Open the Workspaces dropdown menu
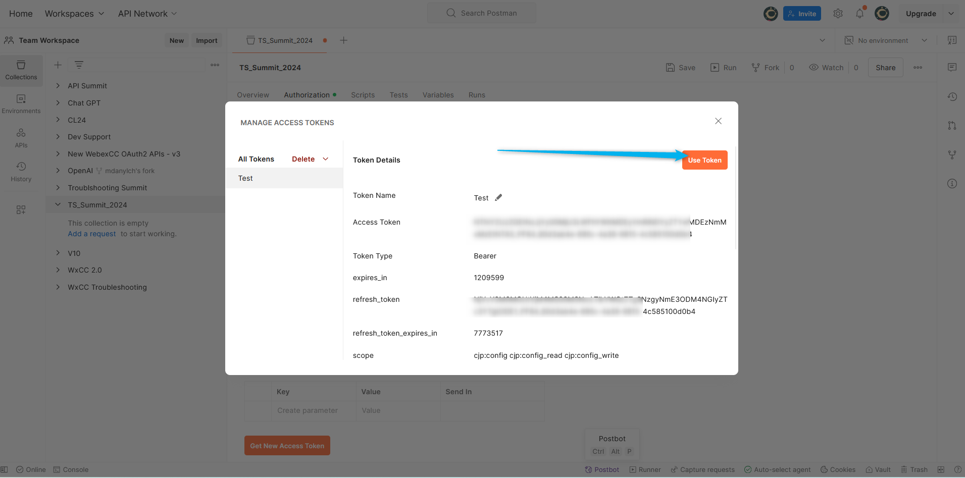This screenshot has width=965, height=478. [75, 14]
